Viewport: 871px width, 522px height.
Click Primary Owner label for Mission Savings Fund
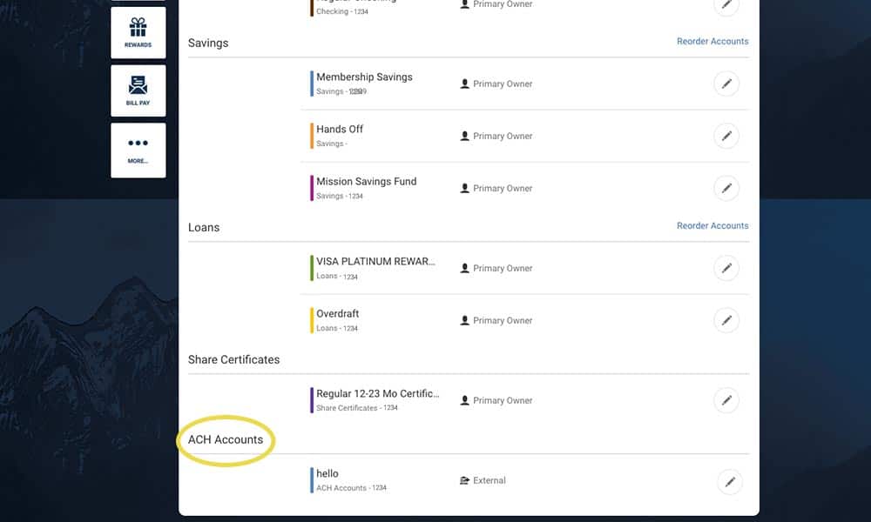pyautogui.click(x=503, y=188)
